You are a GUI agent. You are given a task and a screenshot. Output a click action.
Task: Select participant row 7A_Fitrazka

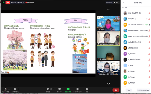136,54
